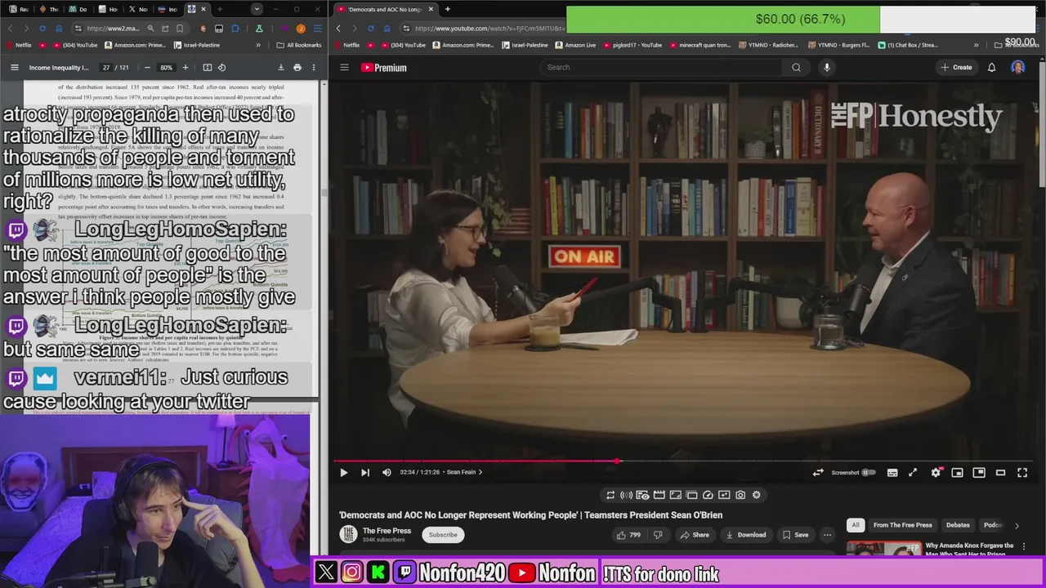Open the YouTube account avatar menu
Image resolution: width=1046 pixels, height=588 pixels.
click(1017, 67)
